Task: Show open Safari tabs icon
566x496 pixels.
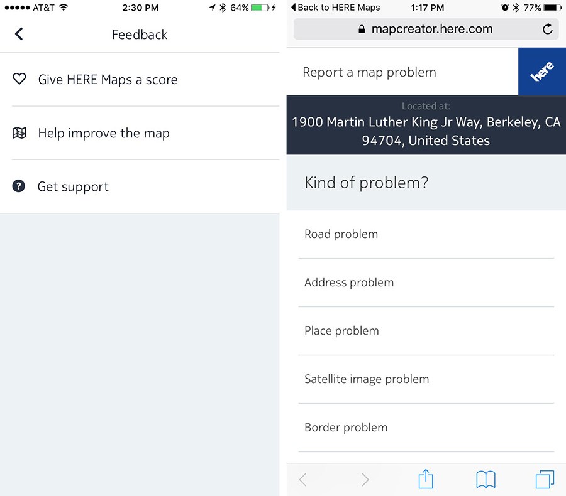Action: pos(545,480)
